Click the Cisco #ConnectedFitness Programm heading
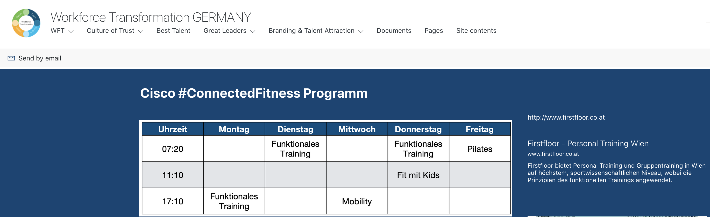Viewport: 710px width, 217px height. tap(254, 93)
